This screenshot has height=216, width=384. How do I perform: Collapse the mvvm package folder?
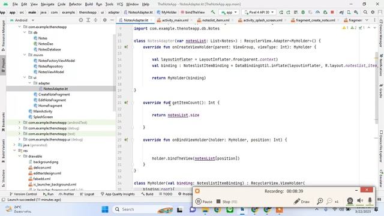[25, 55]
